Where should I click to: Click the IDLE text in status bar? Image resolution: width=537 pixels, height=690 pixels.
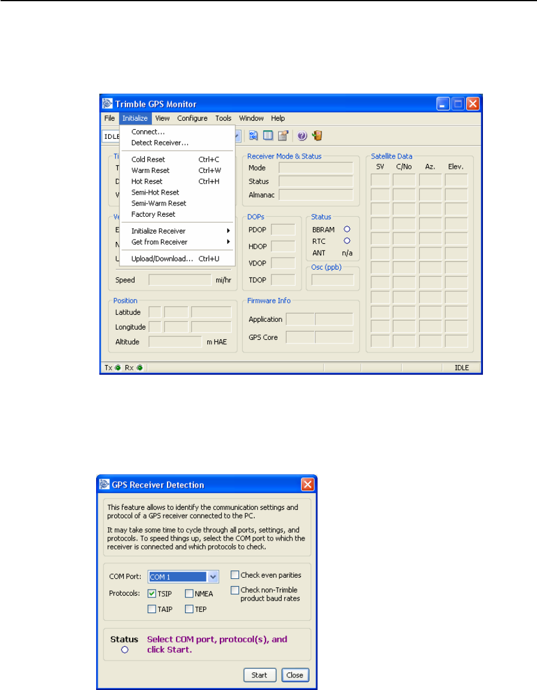click(x=462, y=368)
